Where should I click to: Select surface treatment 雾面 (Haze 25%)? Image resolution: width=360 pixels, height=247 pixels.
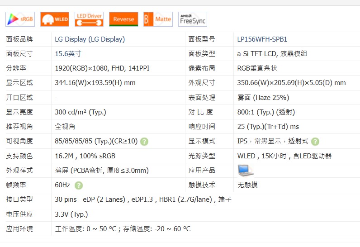pos(263,98)
